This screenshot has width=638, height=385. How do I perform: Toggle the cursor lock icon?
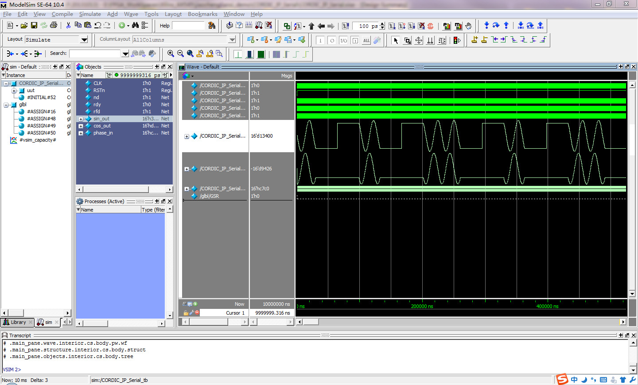click(x=186, y=313)
